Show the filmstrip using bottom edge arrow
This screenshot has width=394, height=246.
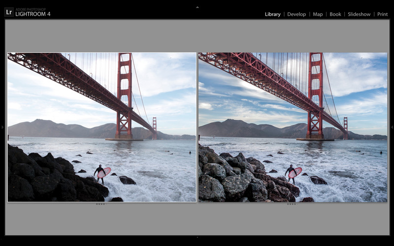coord(197,238)
